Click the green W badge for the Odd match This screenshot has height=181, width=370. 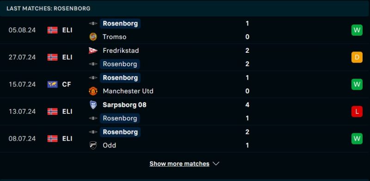[357, 138]
